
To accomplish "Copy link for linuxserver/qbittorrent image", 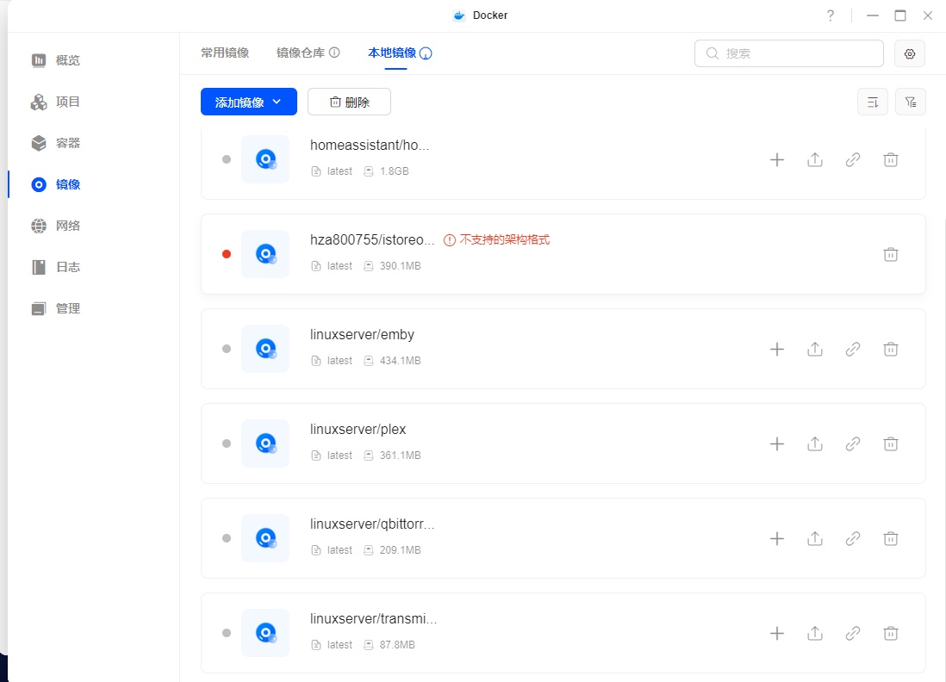I will [x=853, y=538].
